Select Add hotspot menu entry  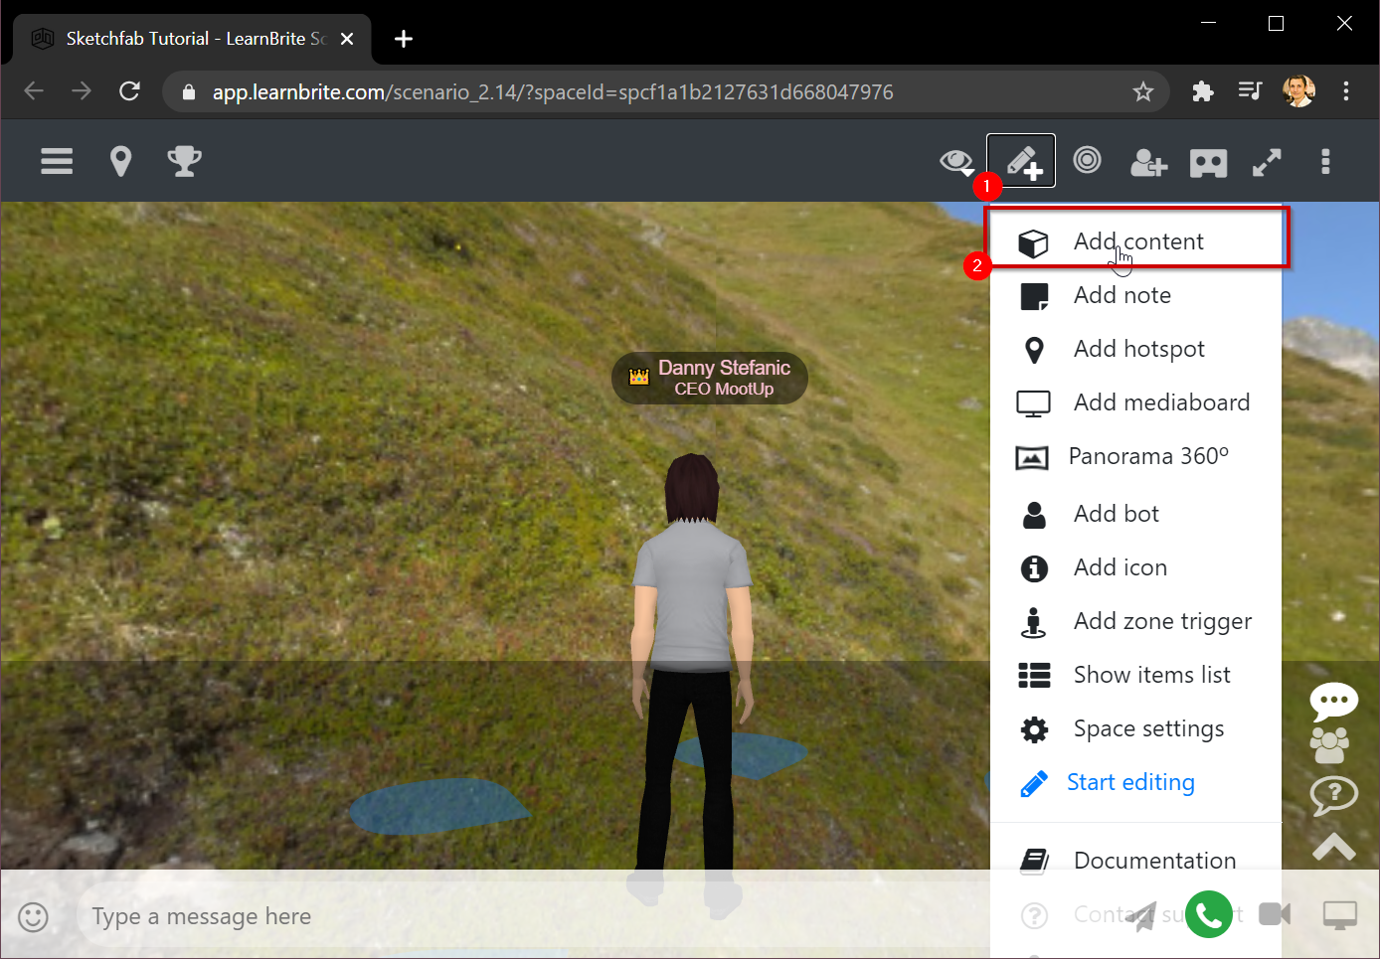(x=1138, y=349)
